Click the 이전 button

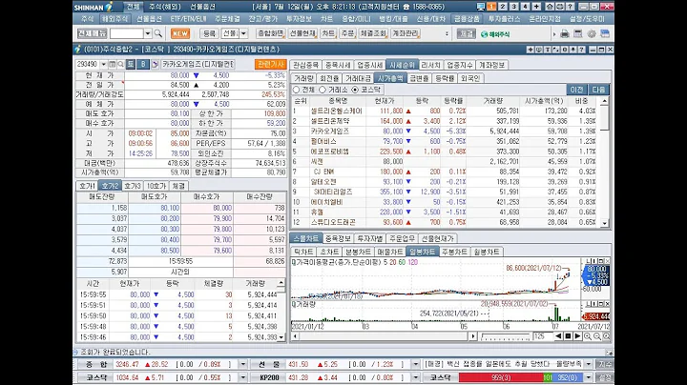pyautogui.click(x=576, y=90)
